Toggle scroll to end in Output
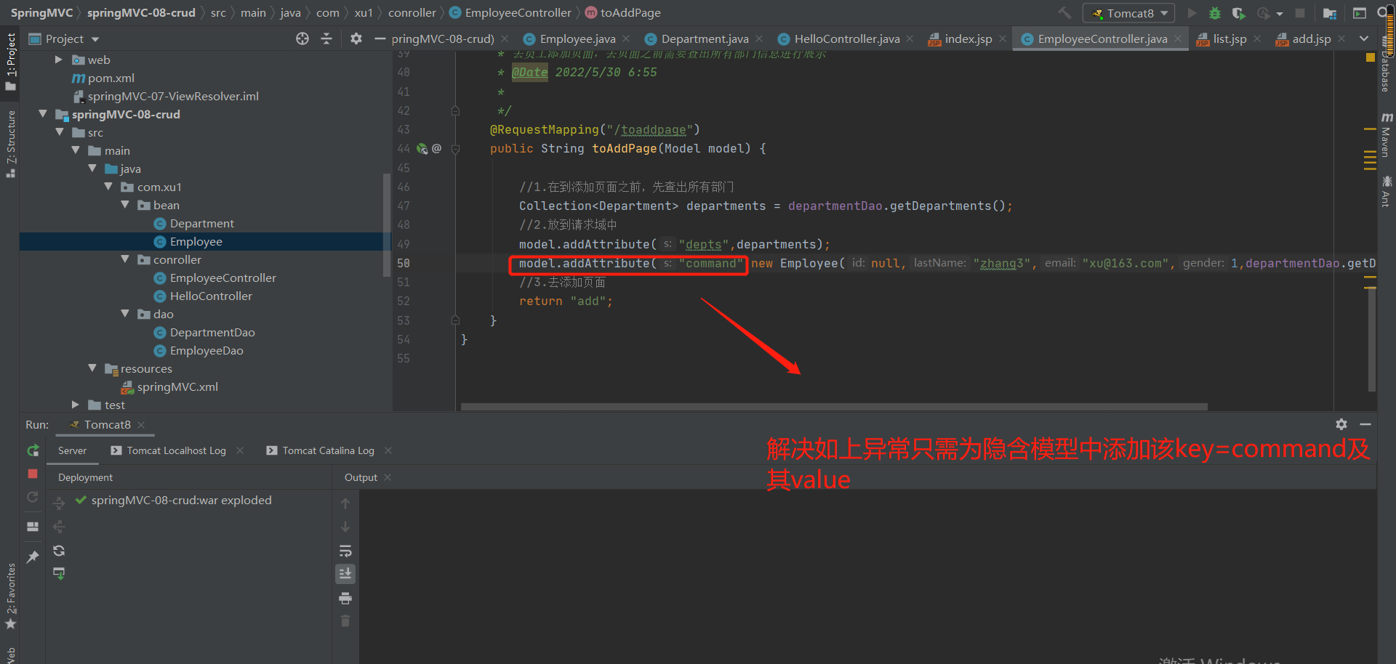 tap(345, 574)
